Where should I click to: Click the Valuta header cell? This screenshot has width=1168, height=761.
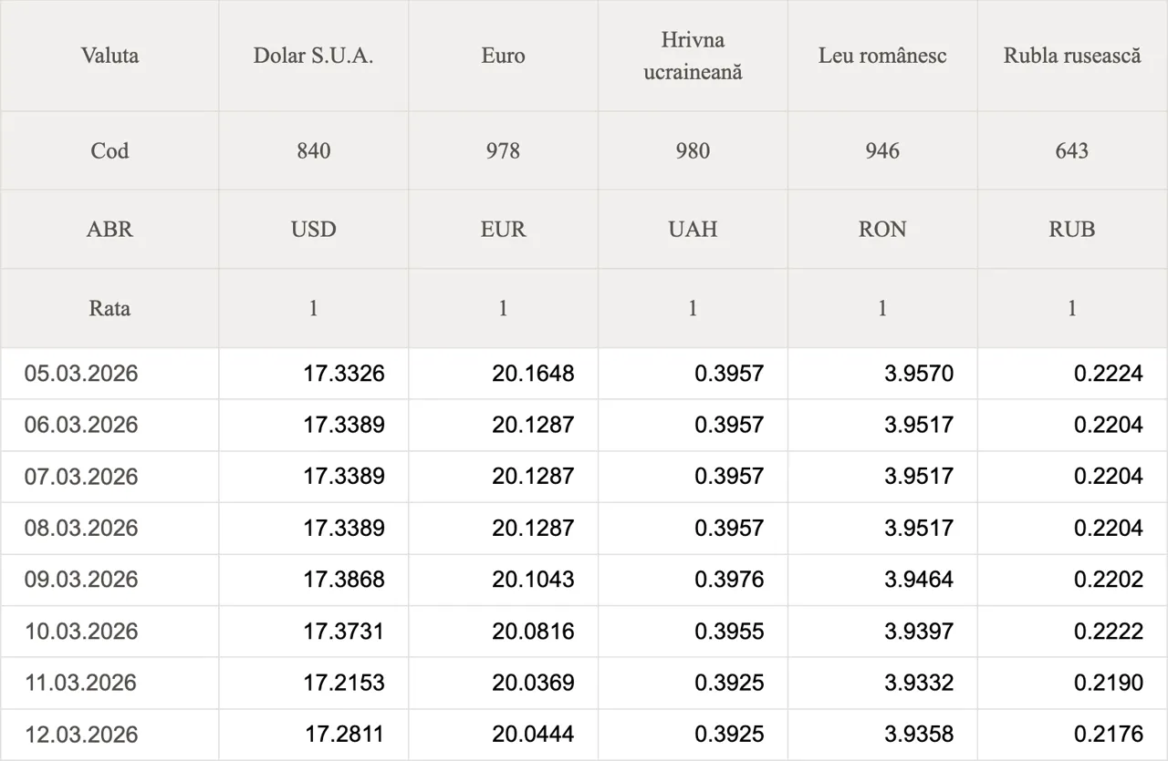pyautogui.click(x=109, y=56)
